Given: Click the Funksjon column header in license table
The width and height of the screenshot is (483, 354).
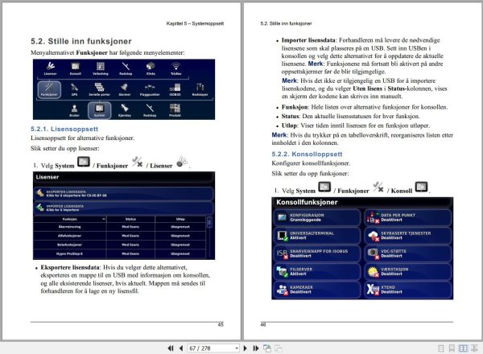Looking at the screenshot, I should tap(70, 219).
